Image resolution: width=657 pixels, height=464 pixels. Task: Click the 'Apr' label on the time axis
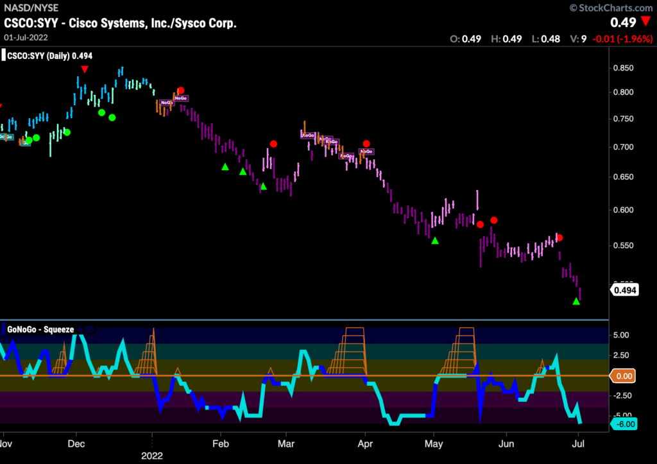(x=365, y=443)
